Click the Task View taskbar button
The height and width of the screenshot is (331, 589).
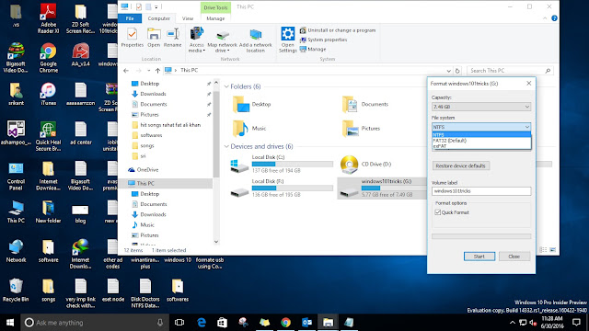[x=179, y=323]
